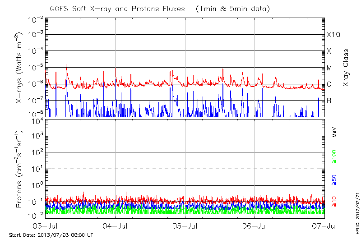The image size is (361, 239).
Task: Click the 'X-rays (Watts m-2)' axis label
Action: 20,68
